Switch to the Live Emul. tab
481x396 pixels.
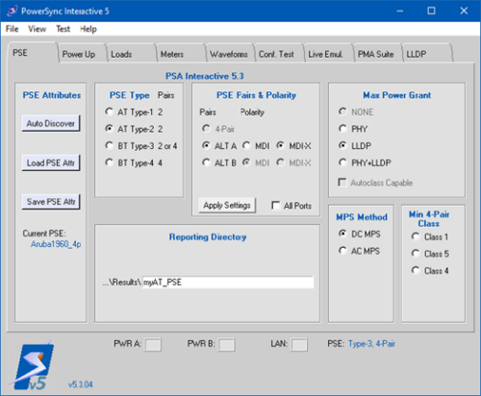[328, 54]
